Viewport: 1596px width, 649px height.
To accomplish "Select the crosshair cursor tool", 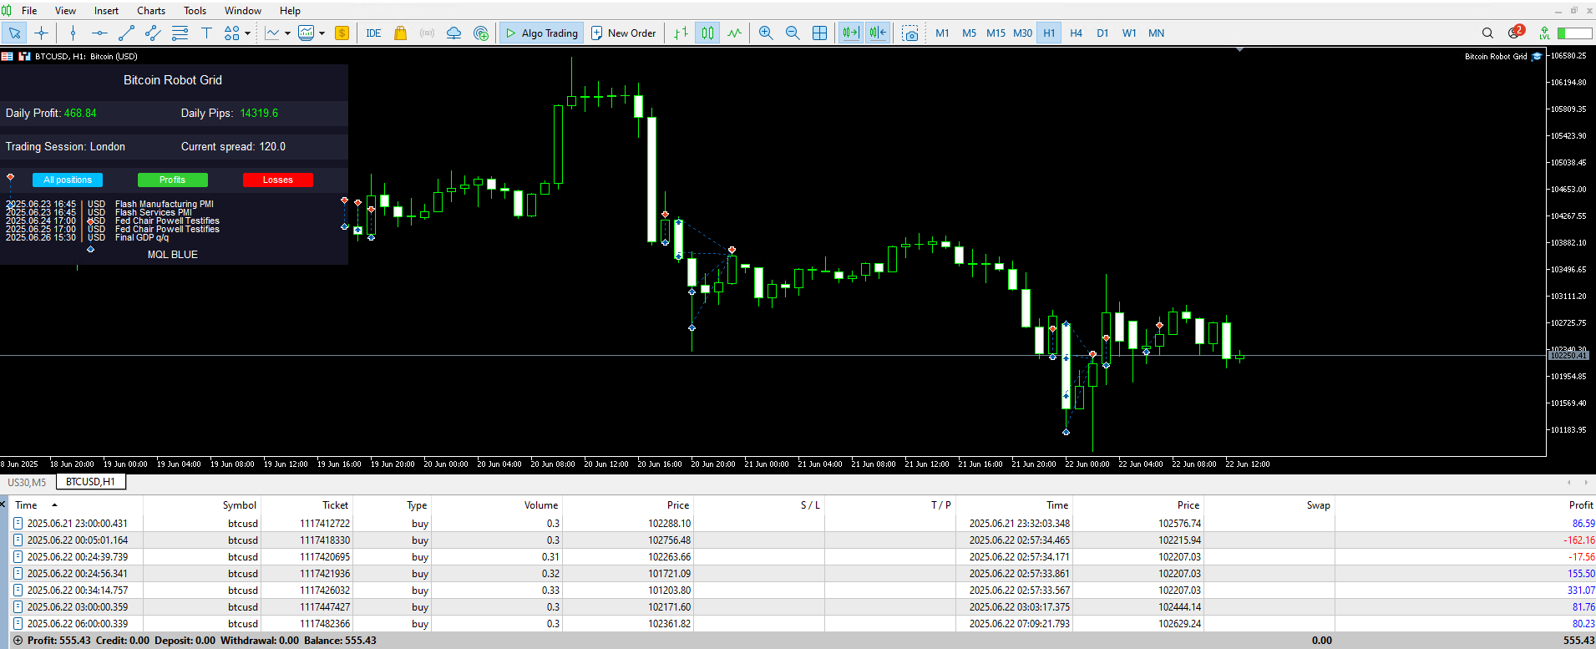I will click(41, 33).
